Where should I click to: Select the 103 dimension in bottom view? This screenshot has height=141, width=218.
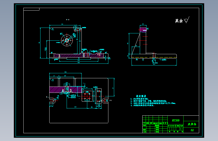point(65,72)
